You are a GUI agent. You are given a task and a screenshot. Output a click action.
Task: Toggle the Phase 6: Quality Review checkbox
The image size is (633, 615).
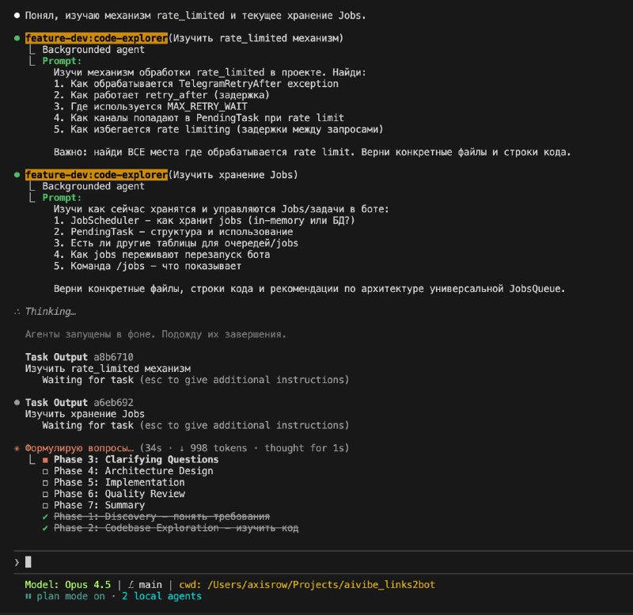coord(46,494)
